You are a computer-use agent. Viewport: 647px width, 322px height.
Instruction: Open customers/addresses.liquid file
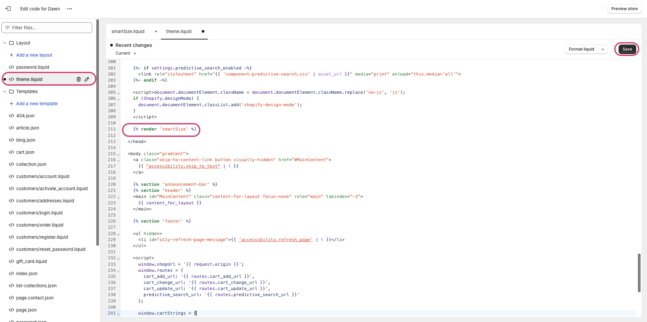click(x=45, y=201)
